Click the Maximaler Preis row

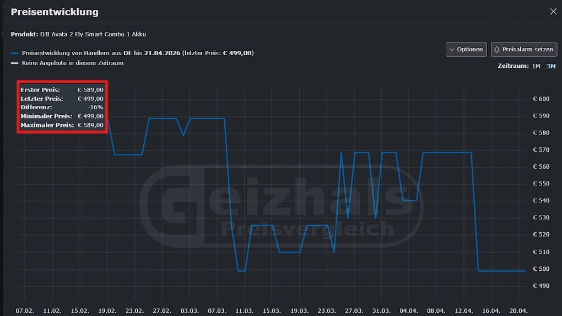coord(62,125)
